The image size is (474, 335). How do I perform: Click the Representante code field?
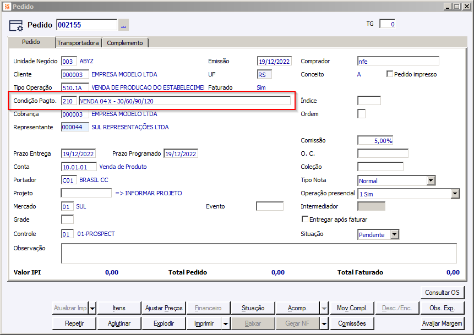(x=75, y=127)
